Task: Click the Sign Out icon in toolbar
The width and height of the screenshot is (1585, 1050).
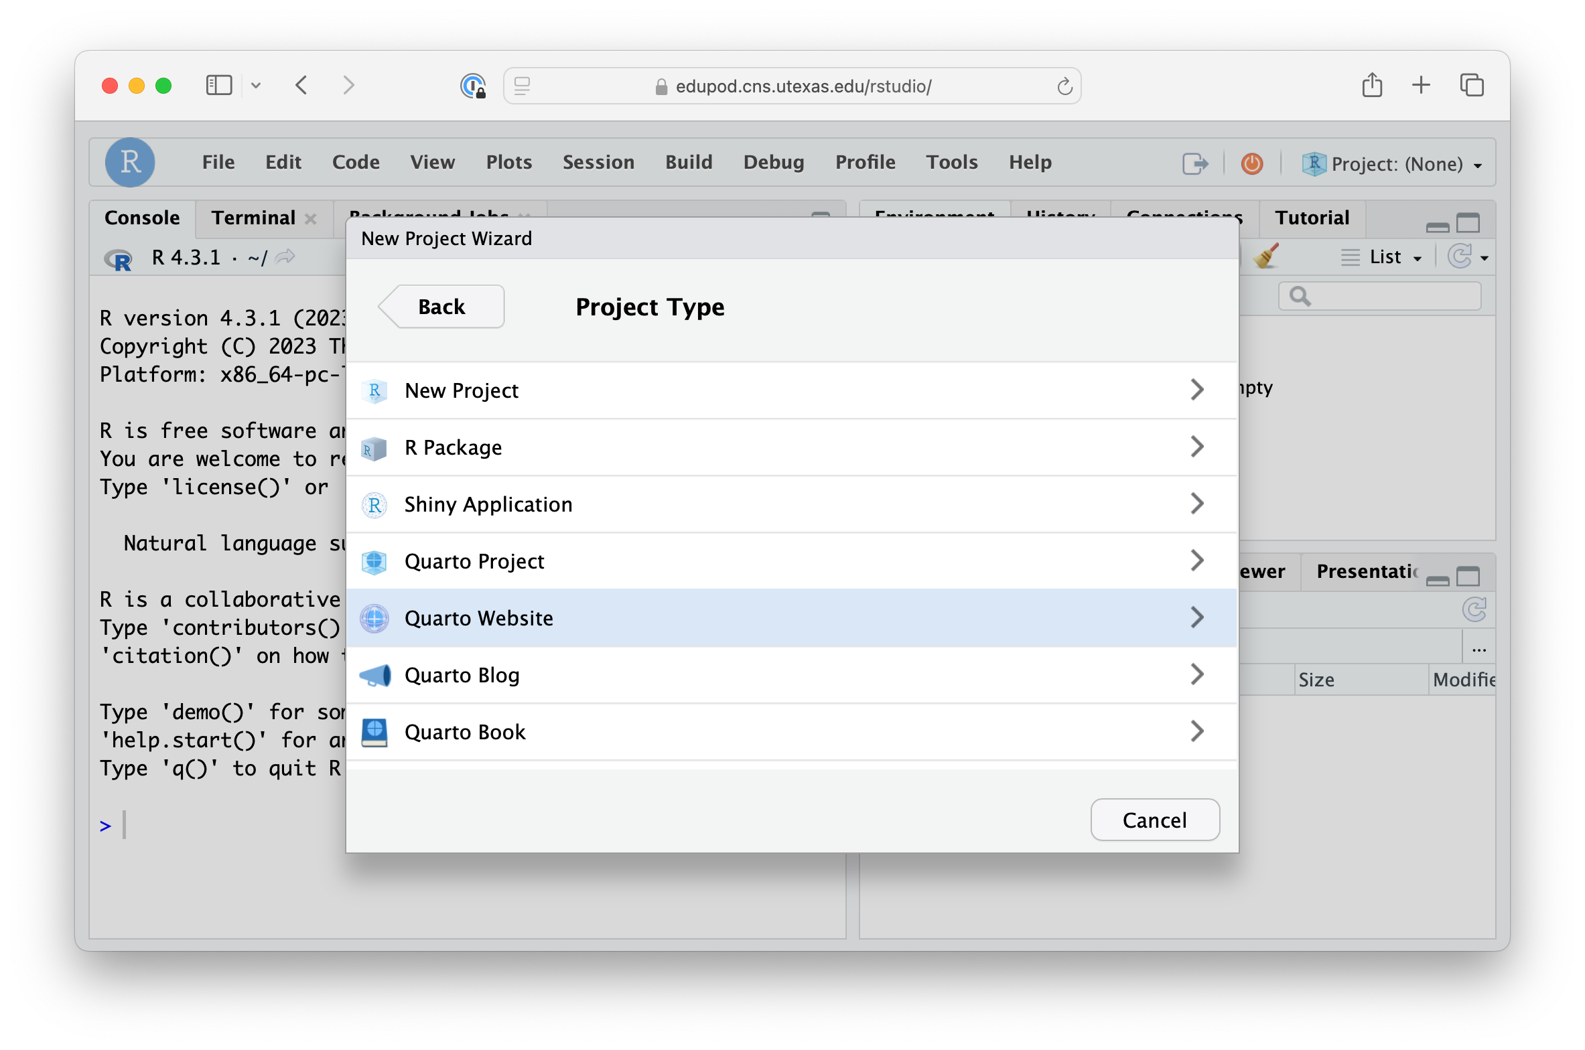Action: click(1195, 163)
